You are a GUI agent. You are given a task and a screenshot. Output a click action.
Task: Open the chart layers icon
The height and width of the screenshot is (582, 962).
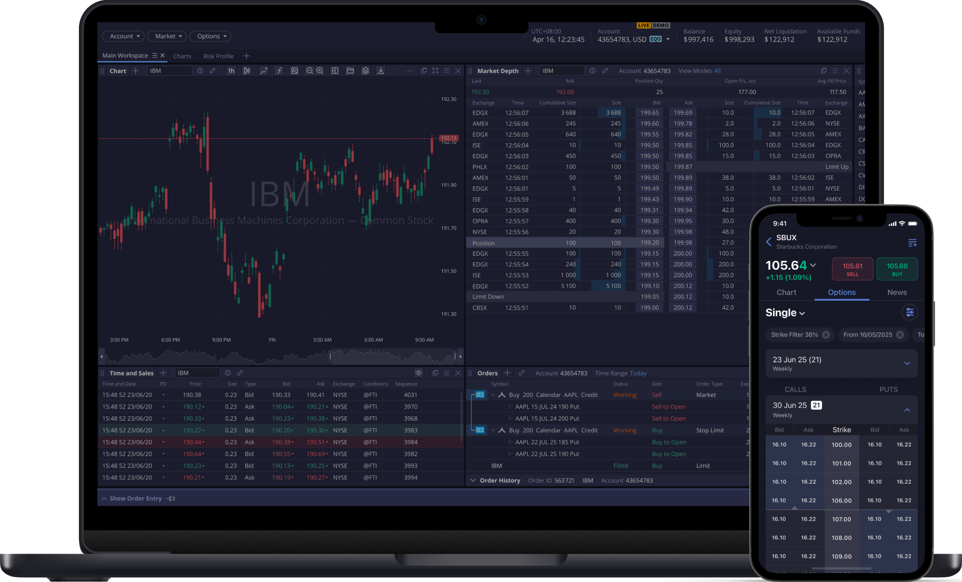pyautogui.click(x=365, y=70)
